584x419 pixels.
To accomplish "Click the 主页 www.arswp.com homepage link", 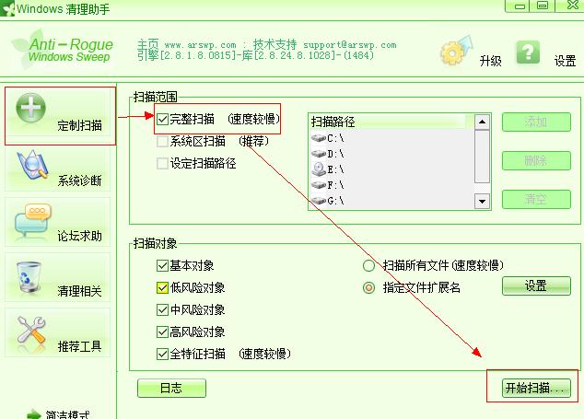I will (x=187, y=45).
